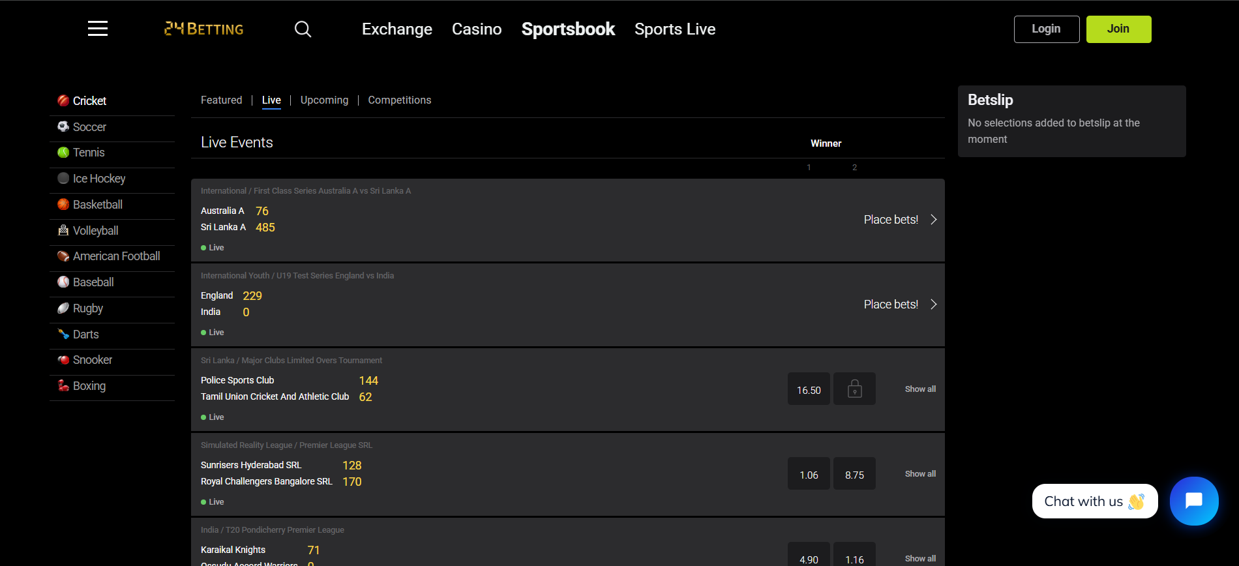Pick 16.50 odds for Police Sports Club

click(809, 389)
